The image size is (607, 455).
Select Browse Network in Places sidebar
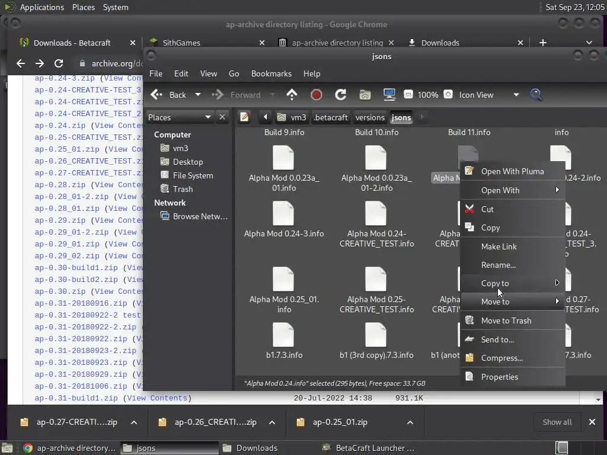coord(194,216)
